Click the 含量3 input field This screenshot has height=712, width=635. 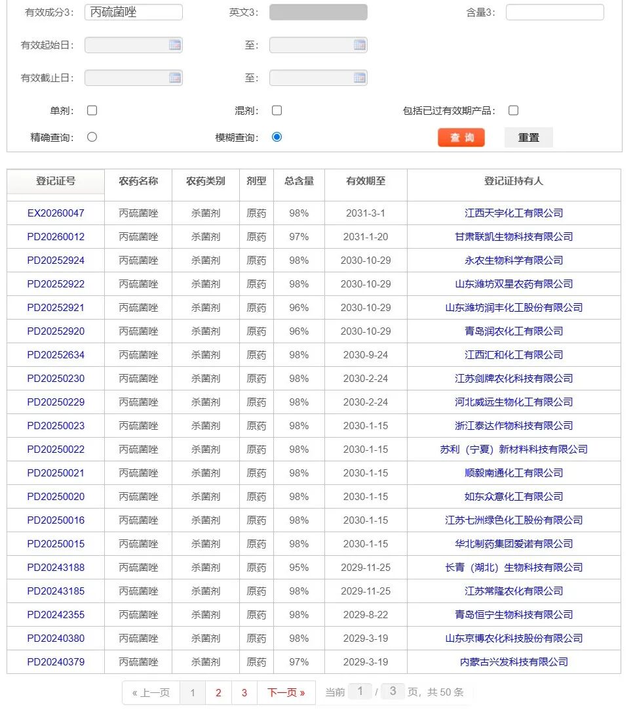pyautogui.click(x=554, y=12)
